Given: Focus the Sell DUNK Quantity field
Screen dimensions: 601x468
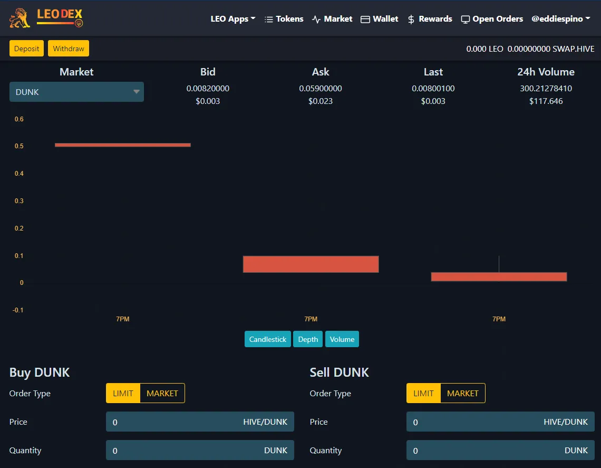Looking at the screenshot, I should coord(501,450).
